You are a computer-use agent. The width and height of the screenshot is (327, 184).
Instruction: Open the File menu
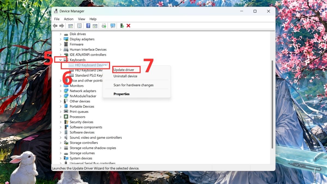(x=57, y=19)
